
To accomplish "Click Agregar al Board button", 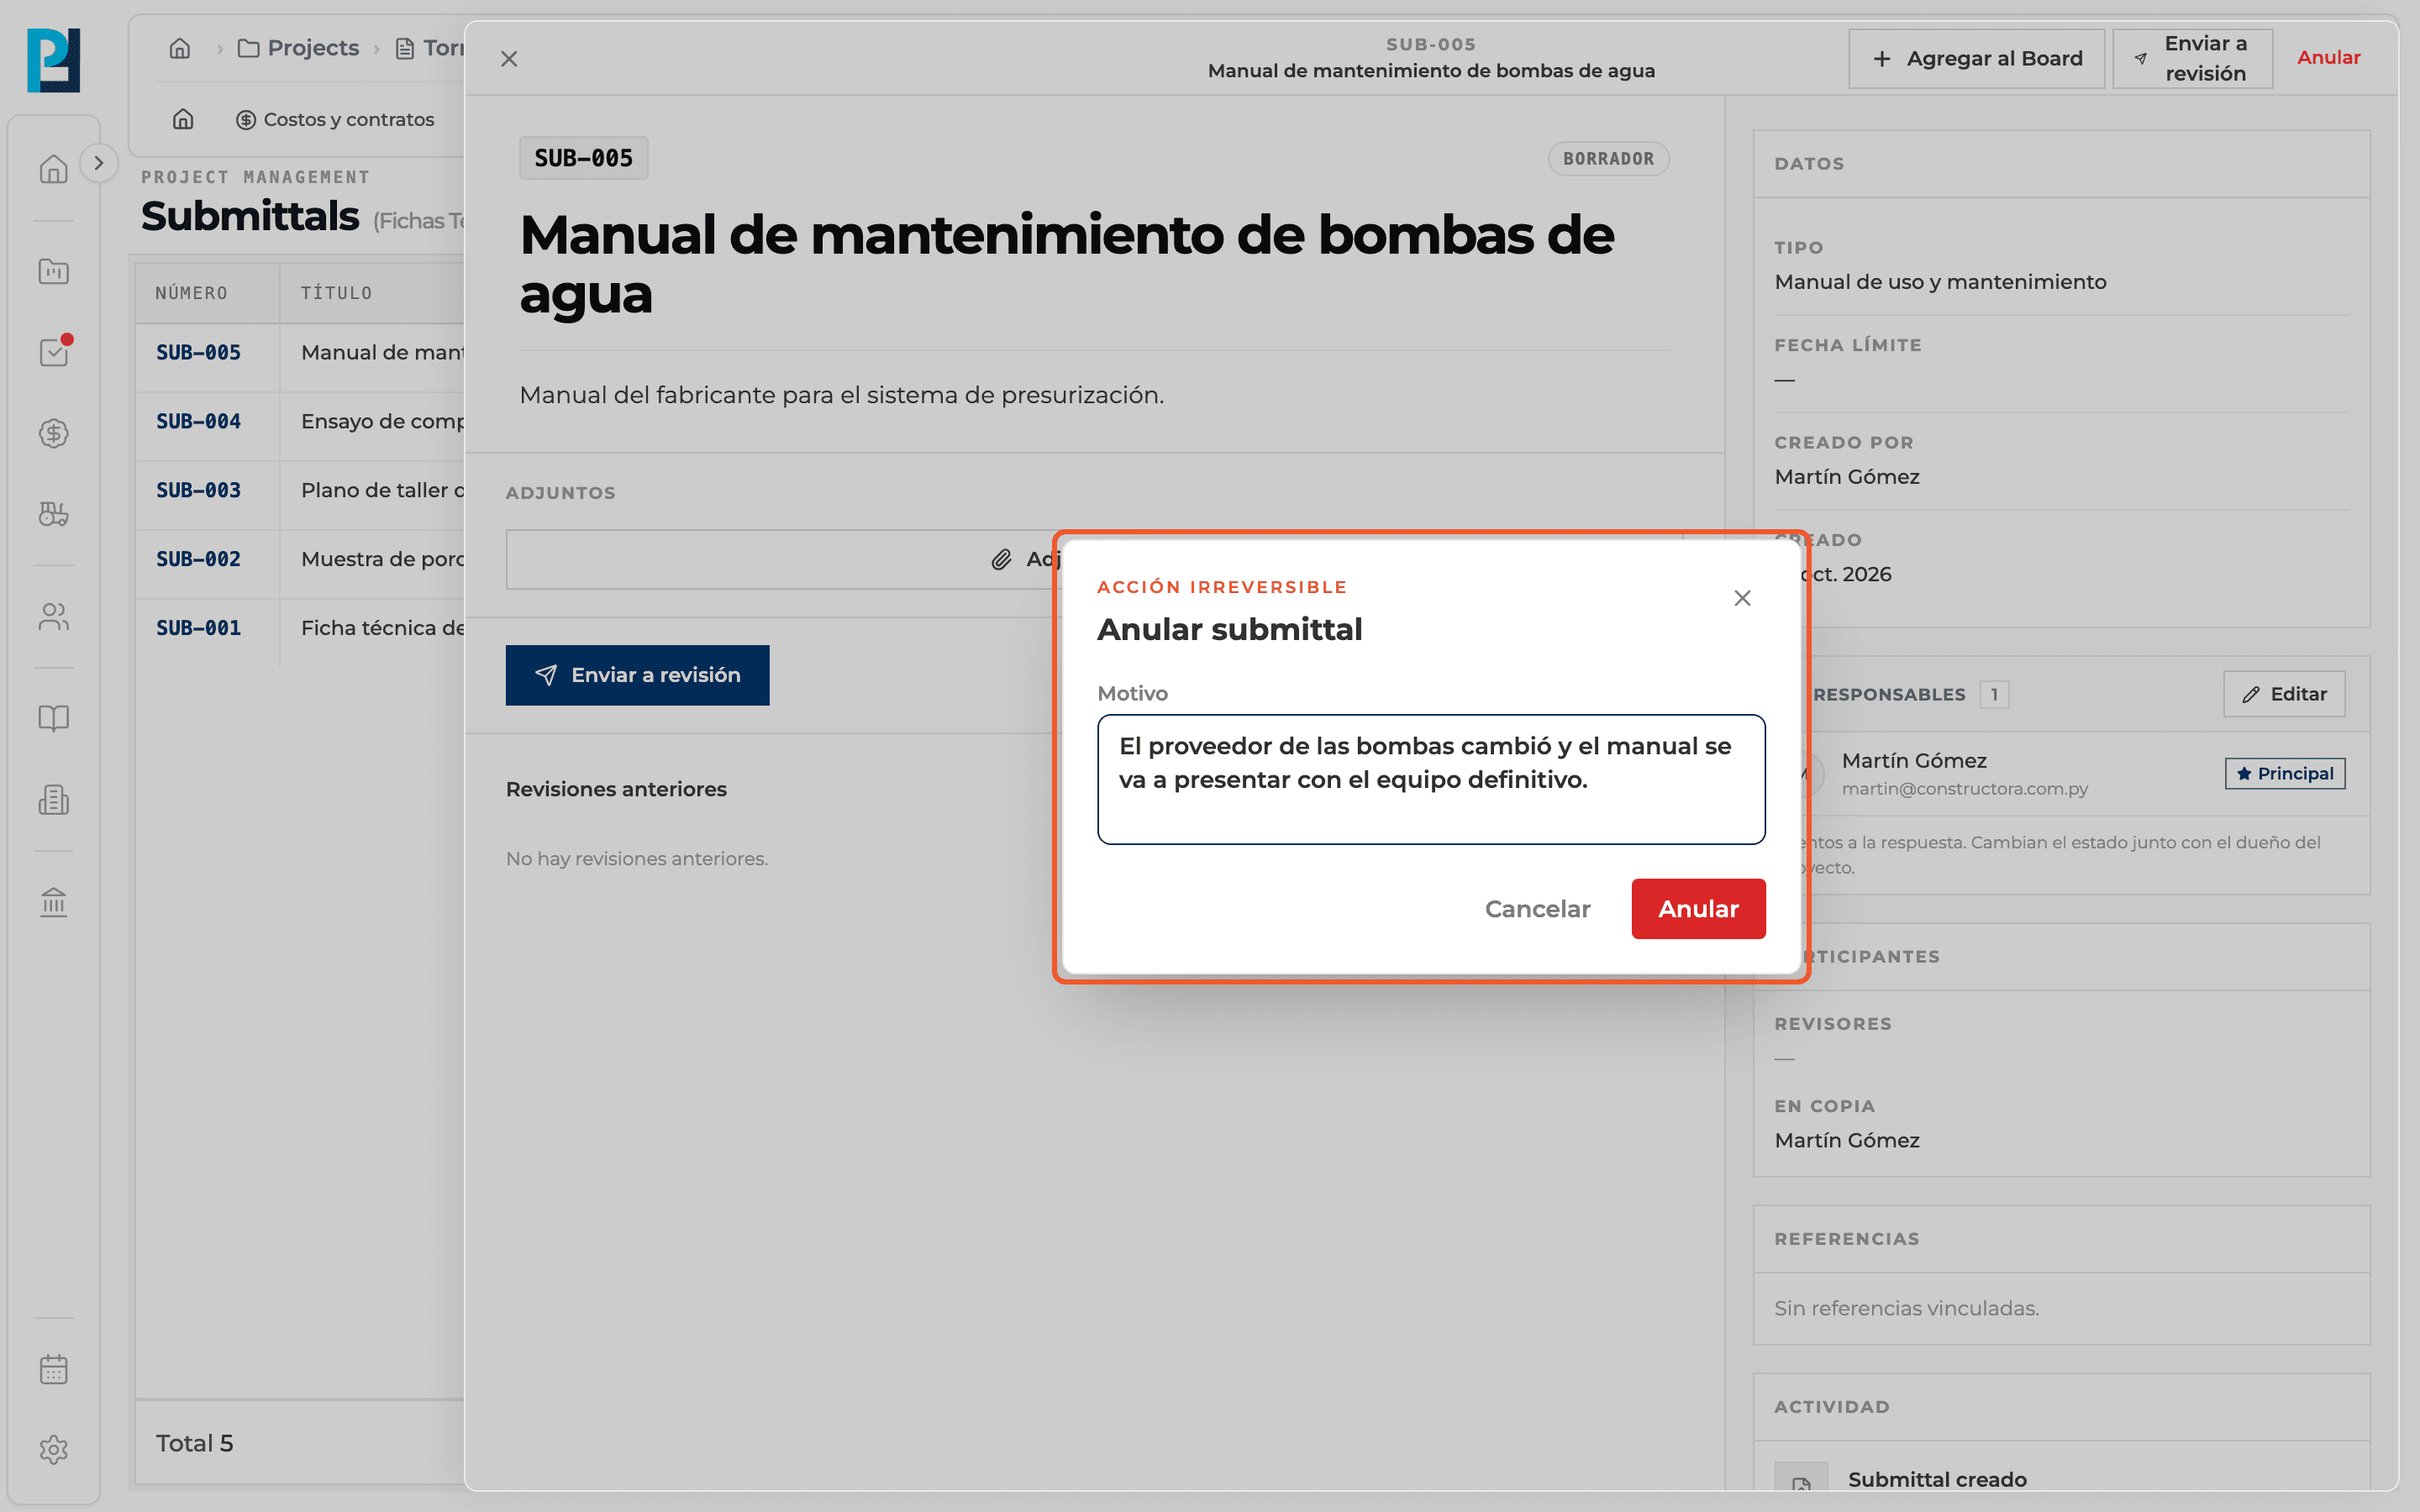I will pos(1976,59).
